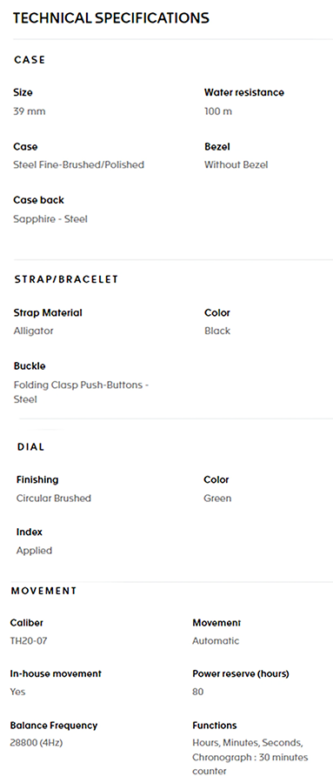The height and width of the screenshot is (783, 333).
Task: Select the TH20-07 caliber value
Action: tap(29, 640)
